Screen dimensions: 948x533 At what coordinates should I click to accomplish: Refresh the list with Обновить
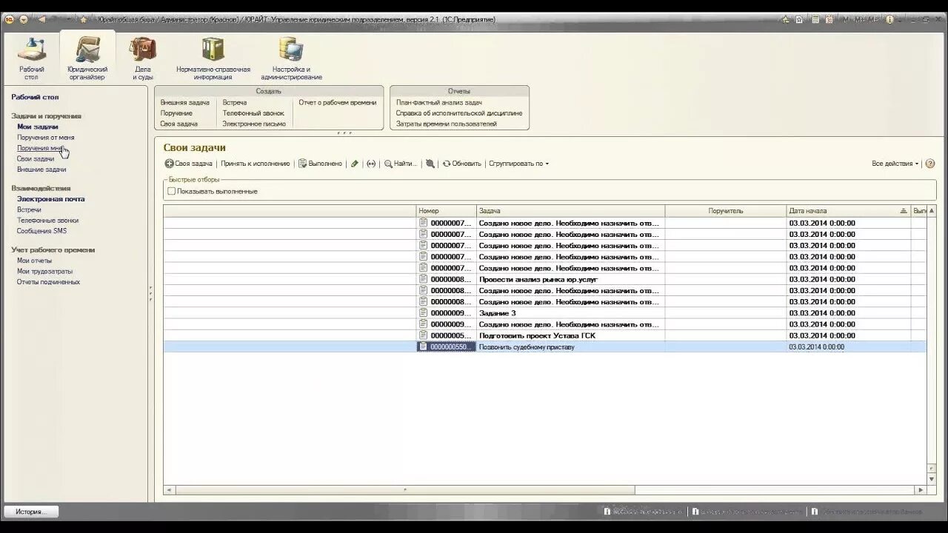coord(462,164)
